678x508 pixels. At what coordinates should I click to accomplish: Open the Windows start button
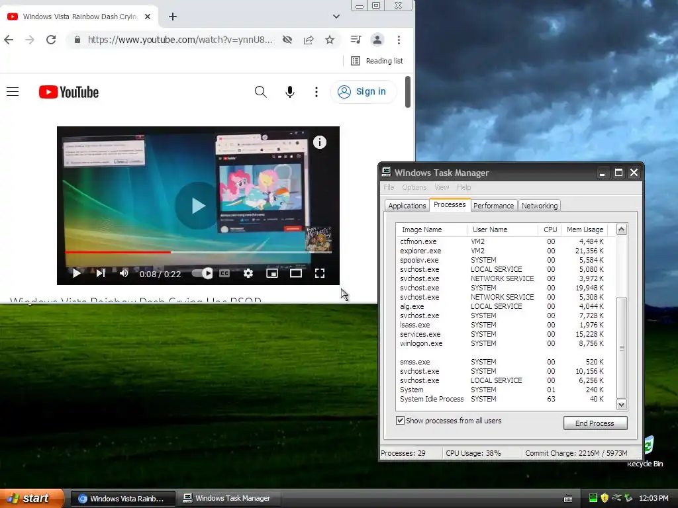point(32,498)
